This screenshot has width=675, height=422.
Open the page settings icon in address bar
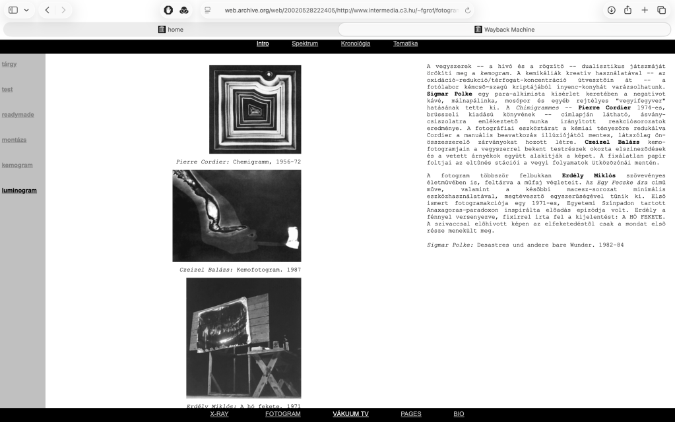pos(207,11)
